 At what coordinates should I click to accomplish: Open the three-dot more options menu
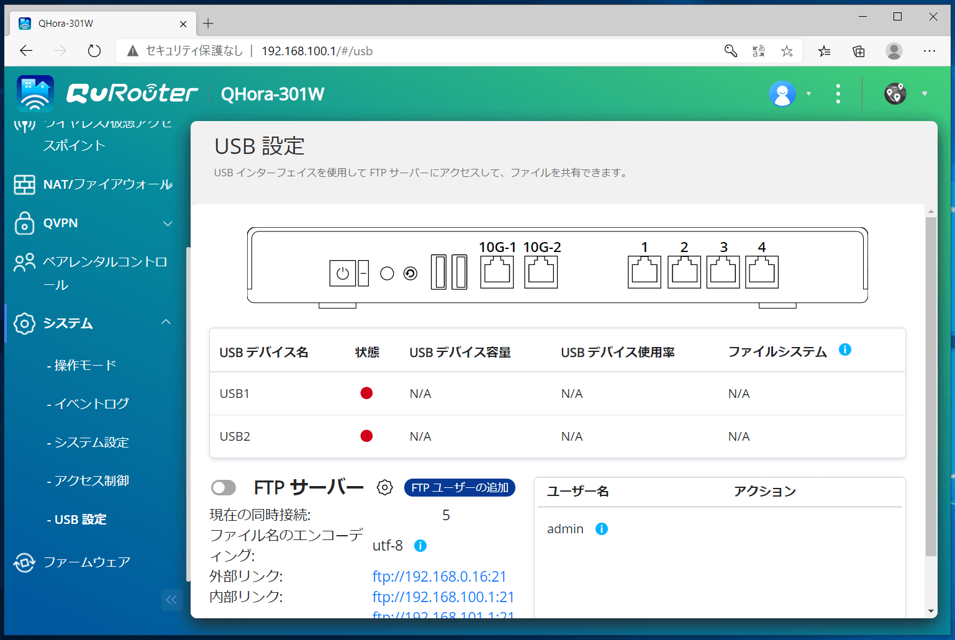(x=838, y=94)
